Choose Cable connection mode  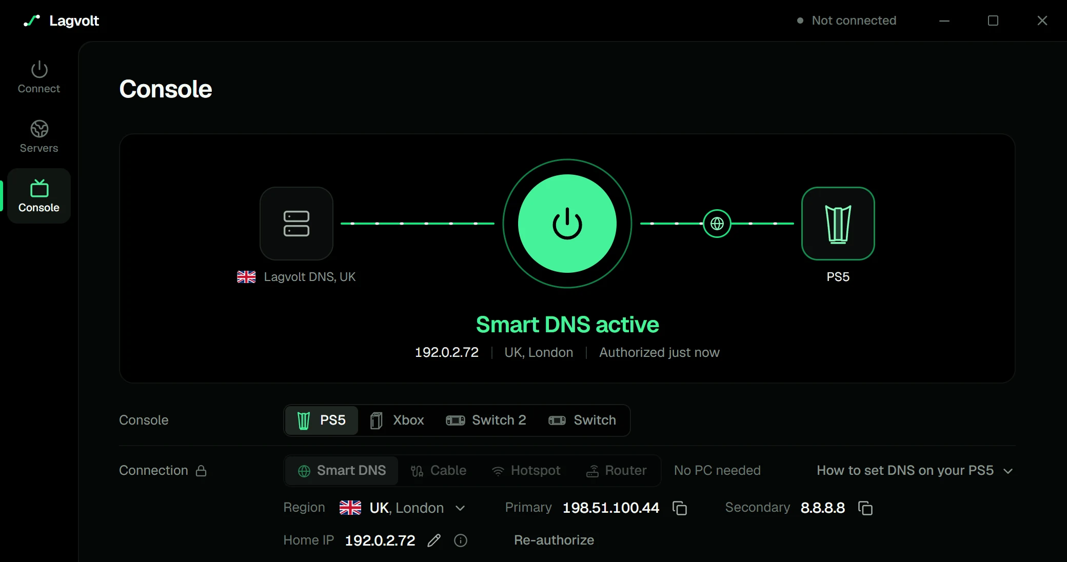point(439,471)
